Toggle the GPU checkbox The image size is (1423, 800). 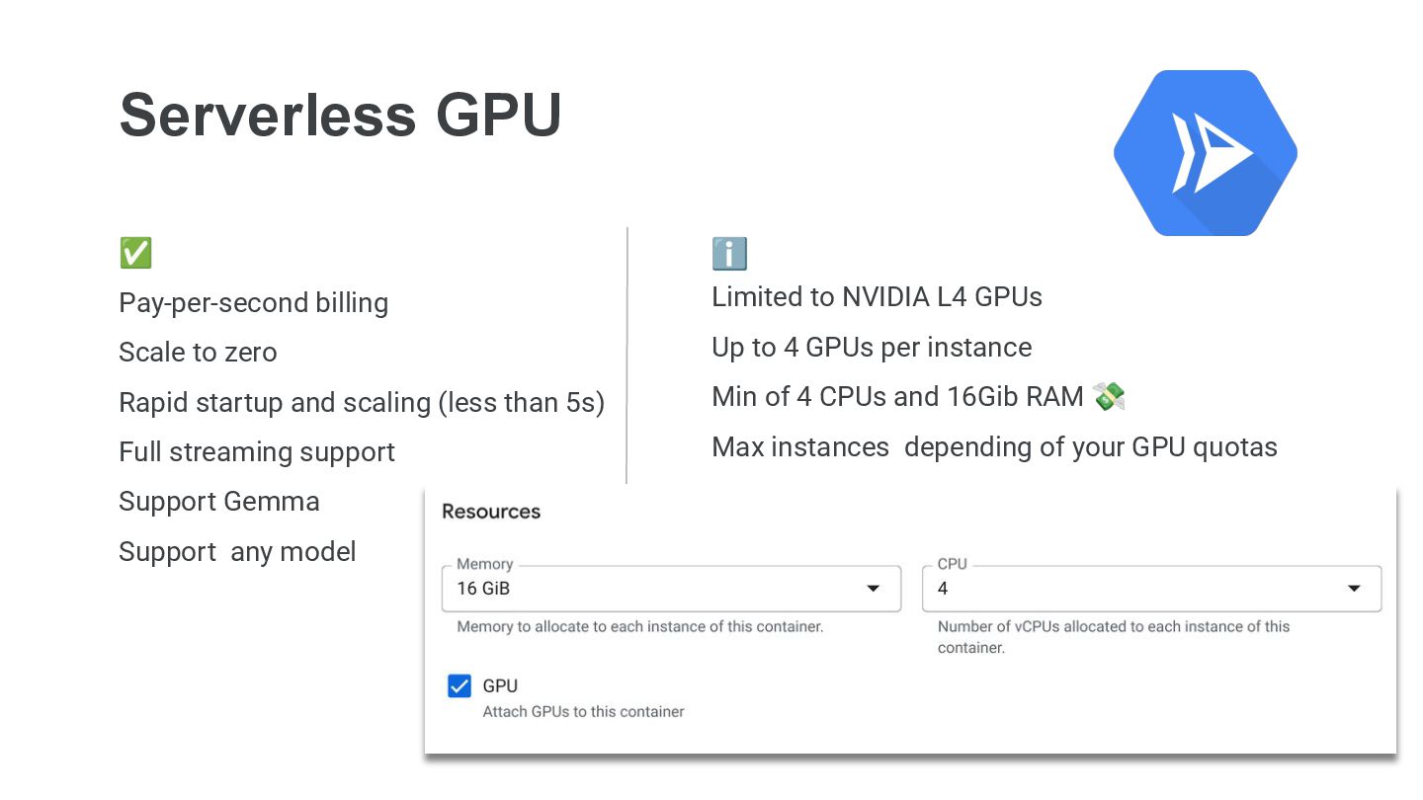click(x=460, y=686)
